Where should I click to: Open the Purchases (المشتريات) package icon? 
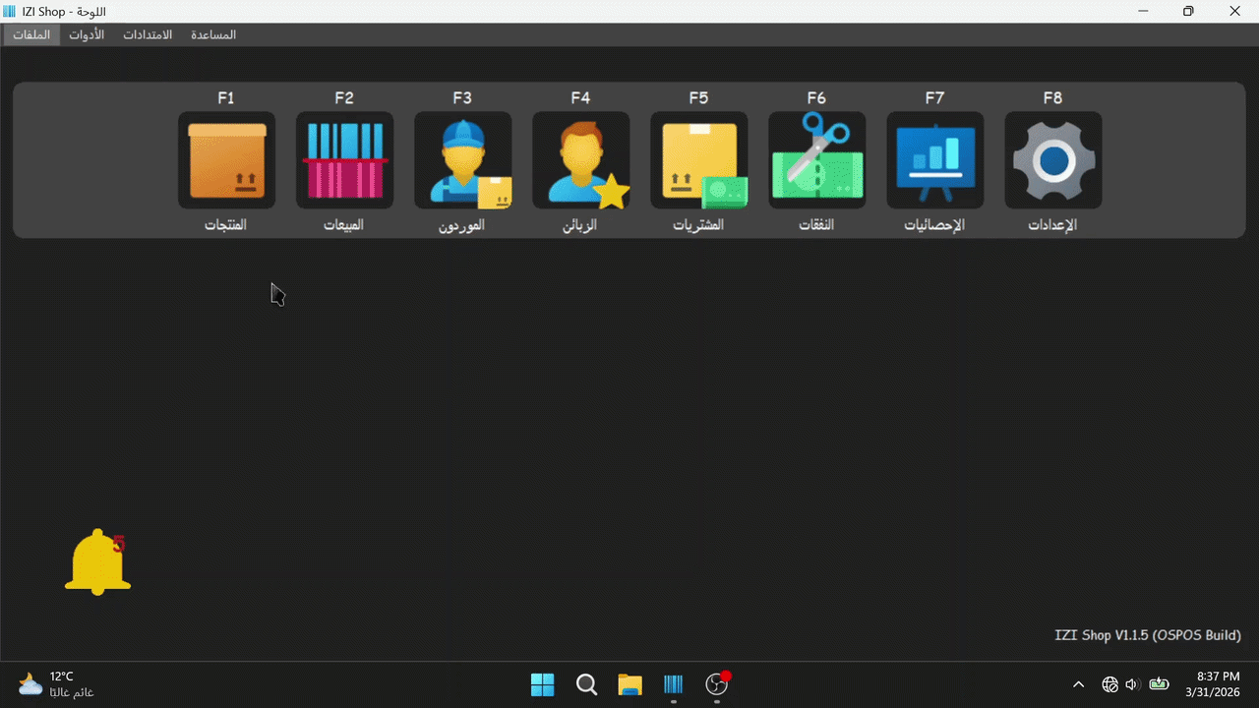click(x=699, y=160)
